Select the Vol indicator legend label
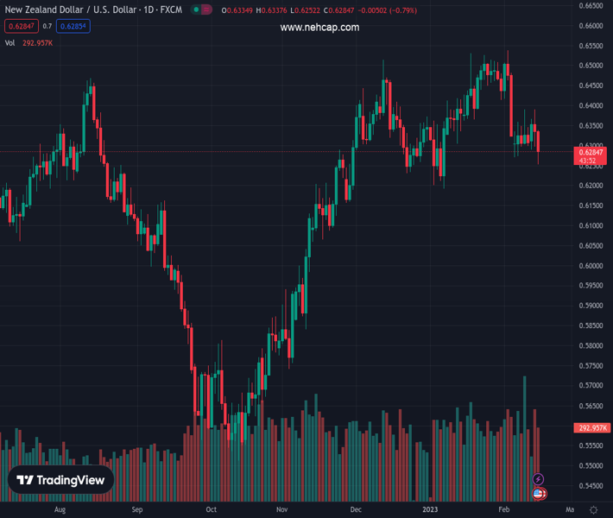The image size is (613, 518). click(10, 42)
